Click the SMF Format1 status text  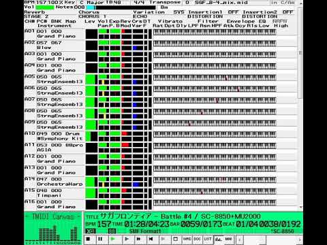145,231
